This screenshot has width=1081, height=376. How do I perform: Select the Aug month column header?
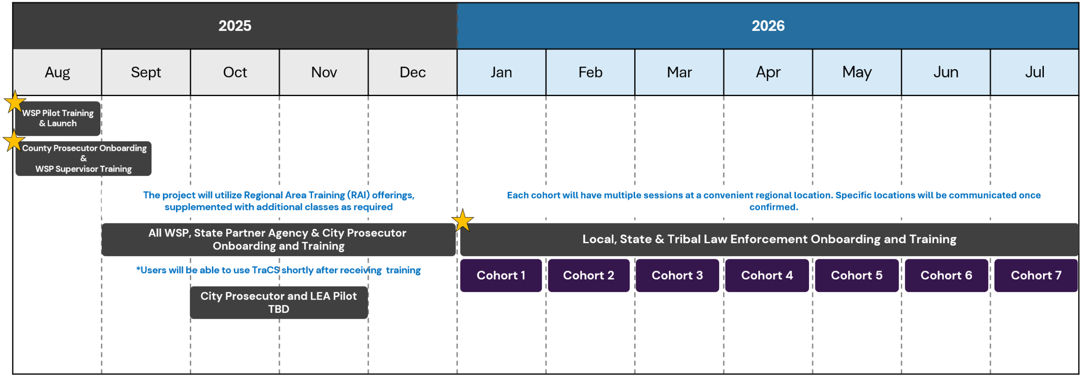click(57, 73)
